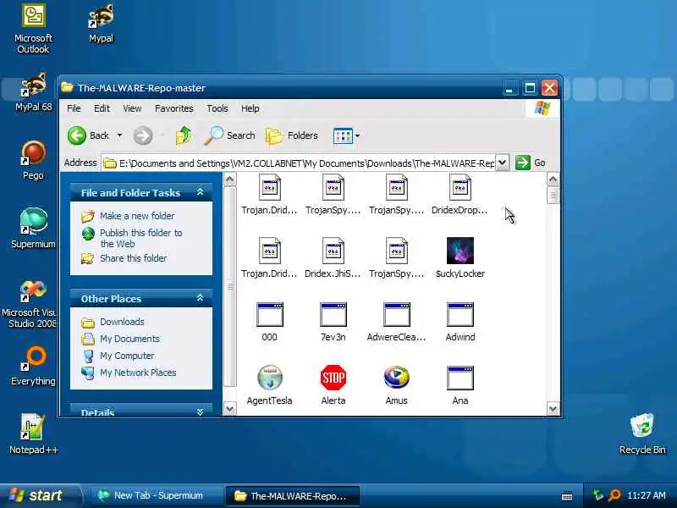677x508 pixels.
Task: Open Microsoft Visual Studio 2008 shortcut
Action: (30, 304)
